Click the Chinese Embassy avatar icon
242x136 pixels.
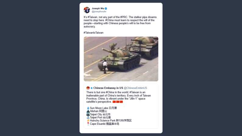point(88,88)
